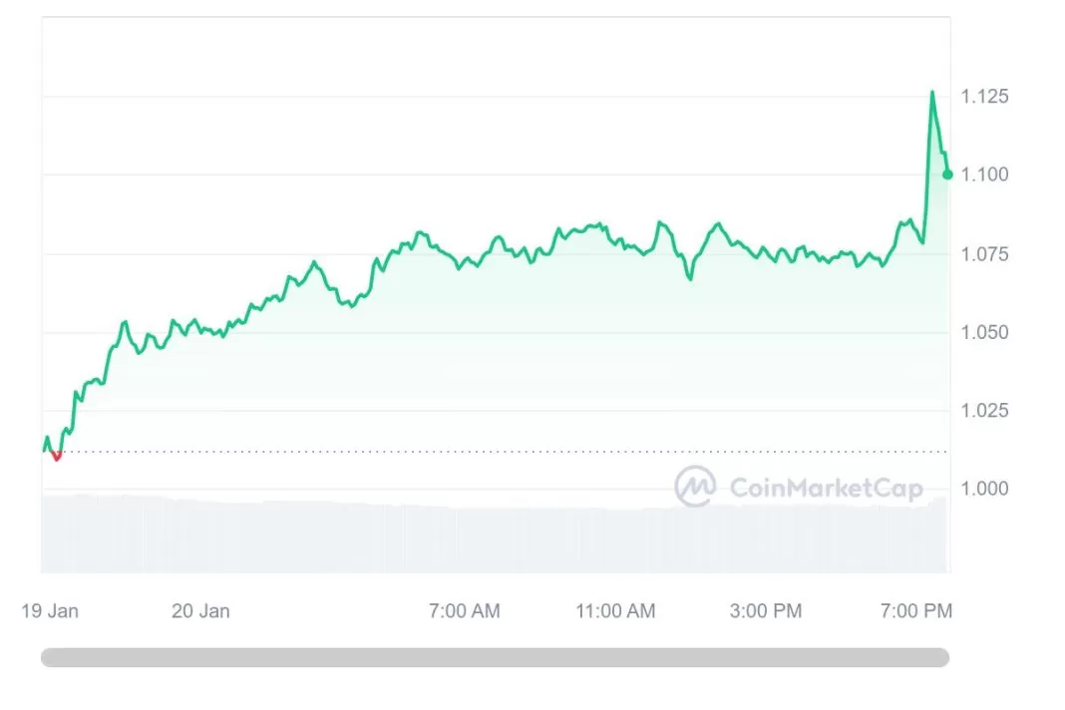Click the 3:00 PM time label
The width and height of the screenshot is (1065, 710).
click(766, 611)
